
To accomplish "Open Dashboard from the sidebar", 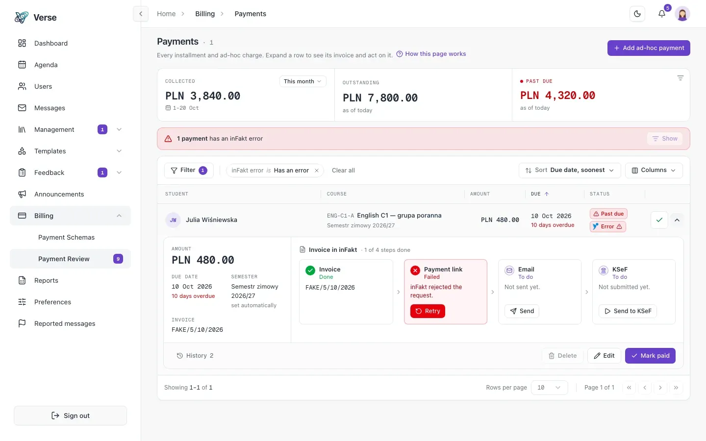I will click(70, 43).
